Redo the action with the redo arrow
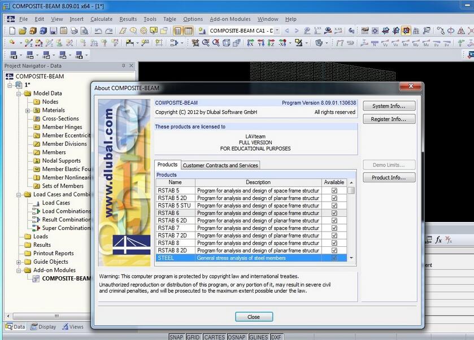This screenshot has height=340, width=474. 109,30
